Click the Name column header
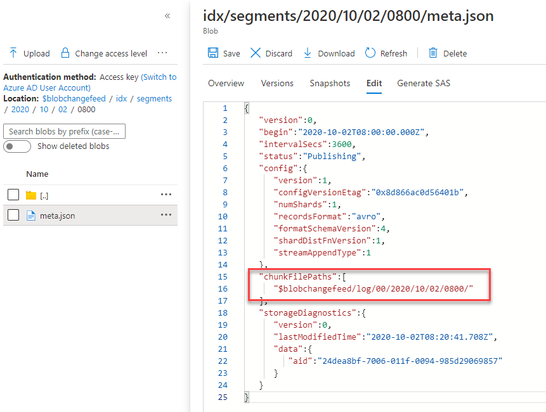Image resolution: width=546 pixels, height=412 pixels. click(x=37, y=174)
